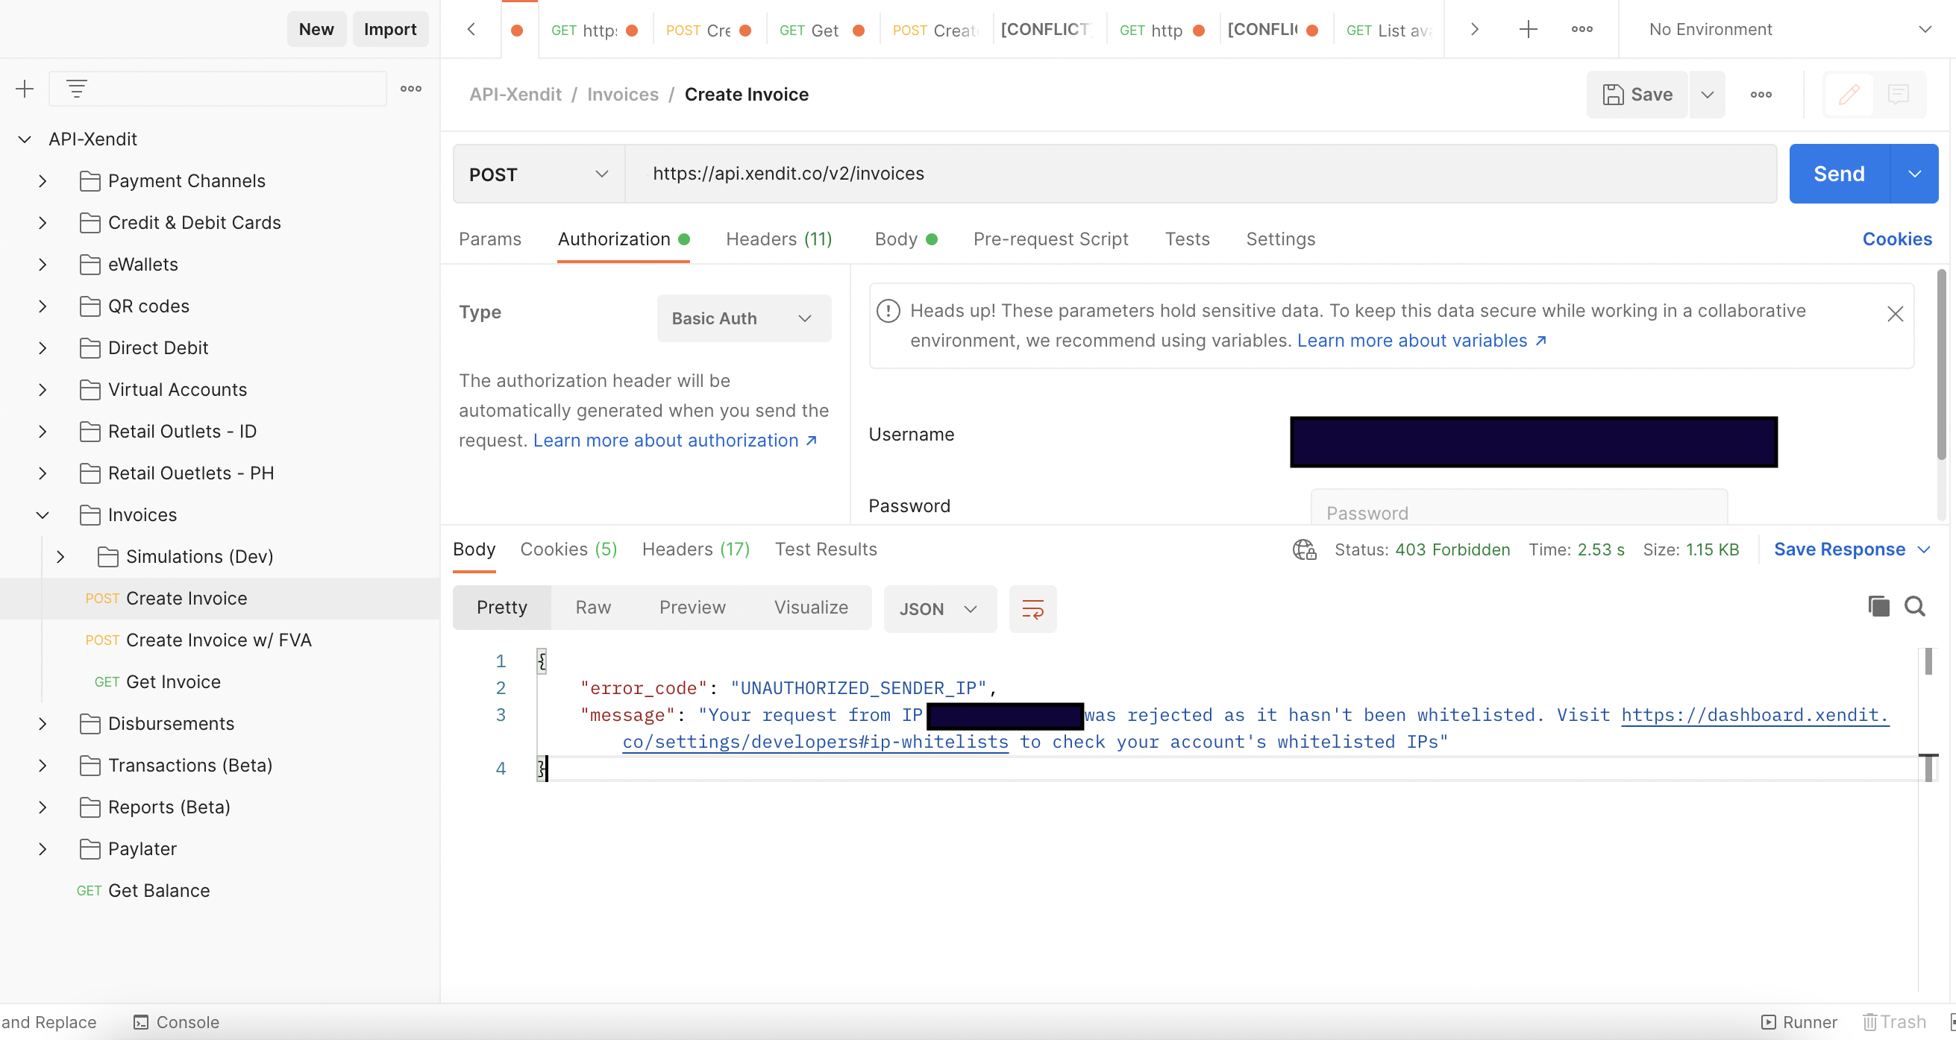Switch to the response Headers (17) tab

click(695, 549)
